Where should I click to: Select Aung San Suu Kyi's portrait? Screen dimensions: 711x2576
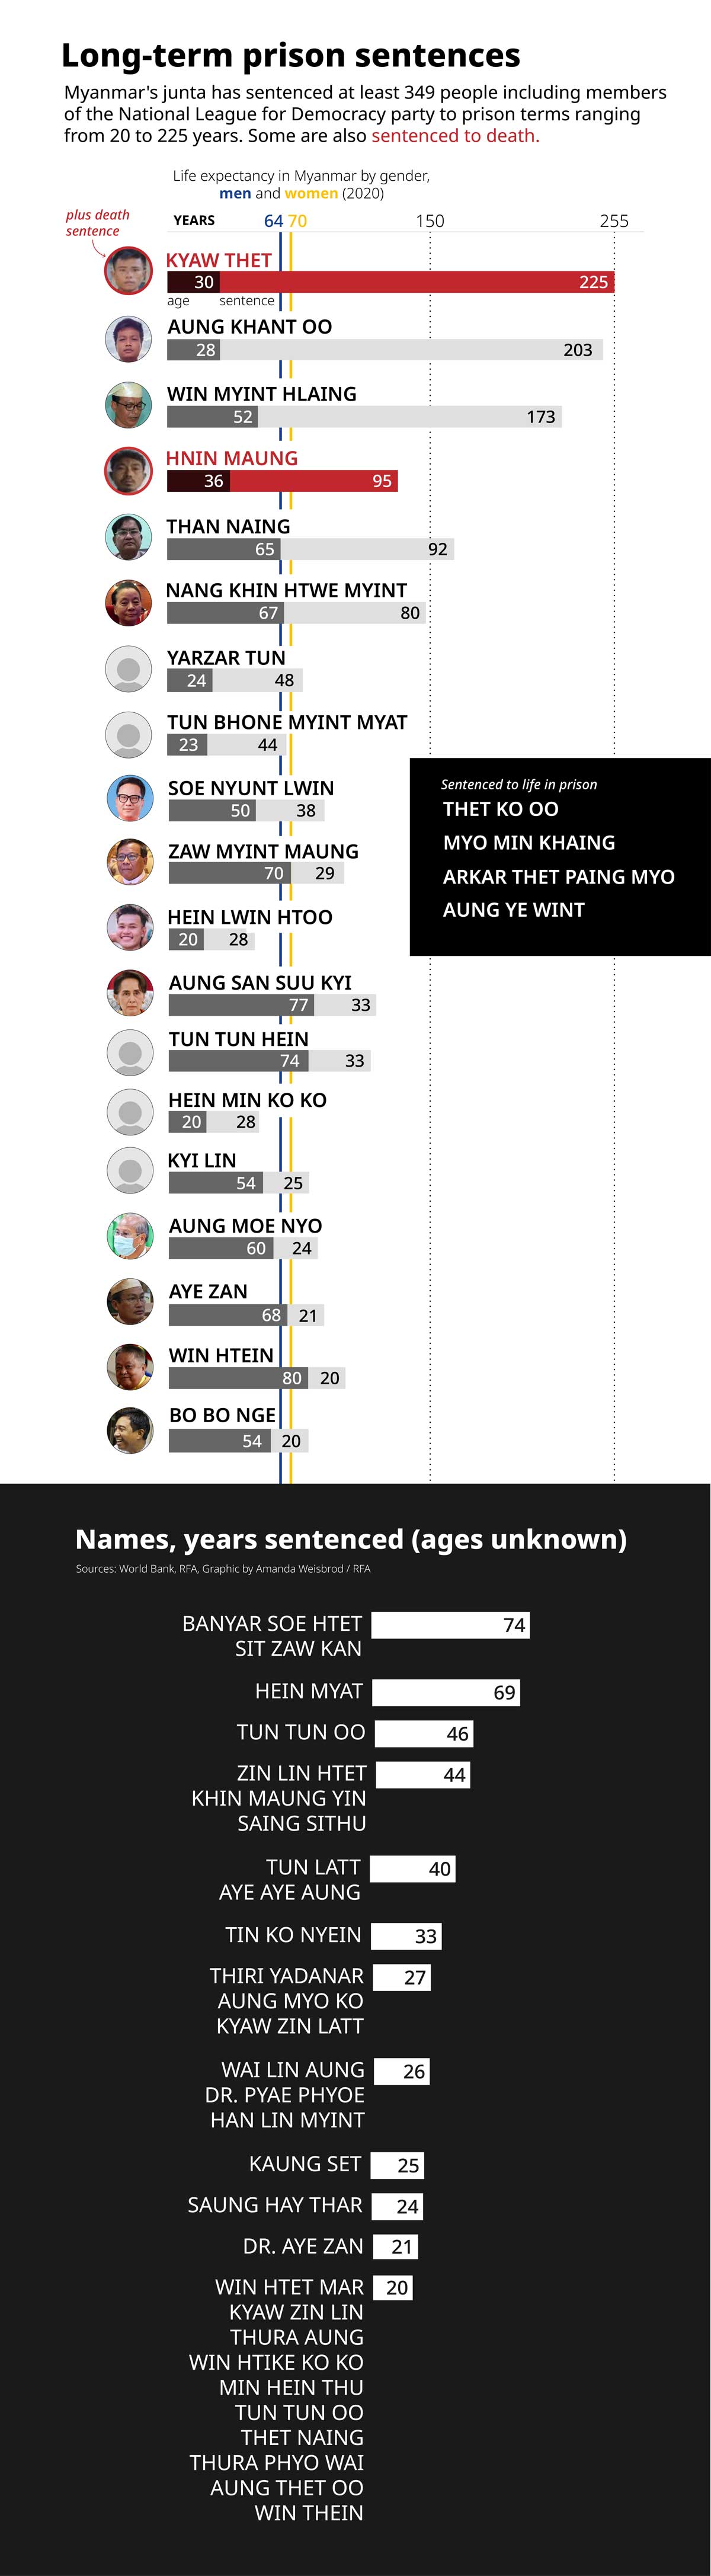(x=130, y=993)
